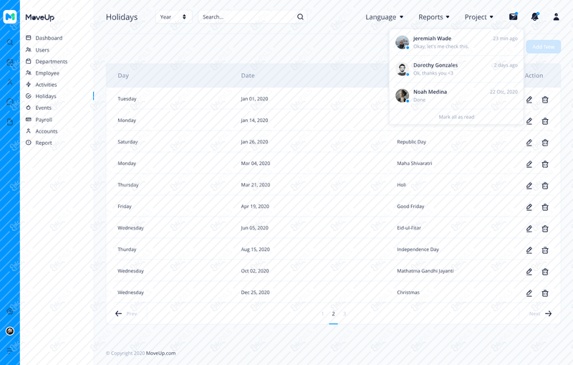The image size is (573, 365).
Task: Open Departments in sidebar menu
Action: pos(47,62)
